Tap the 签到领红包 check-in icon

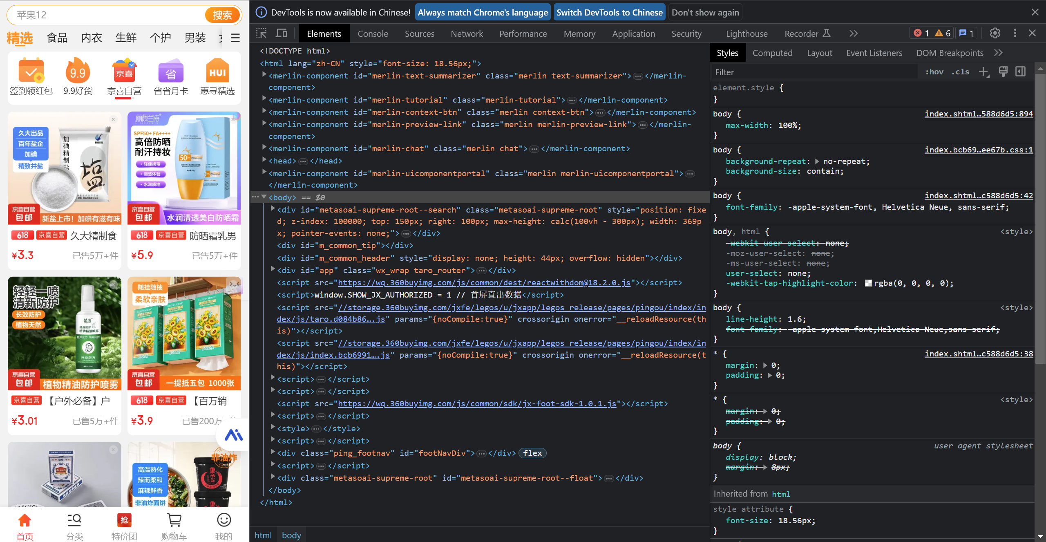coord(31,76)
